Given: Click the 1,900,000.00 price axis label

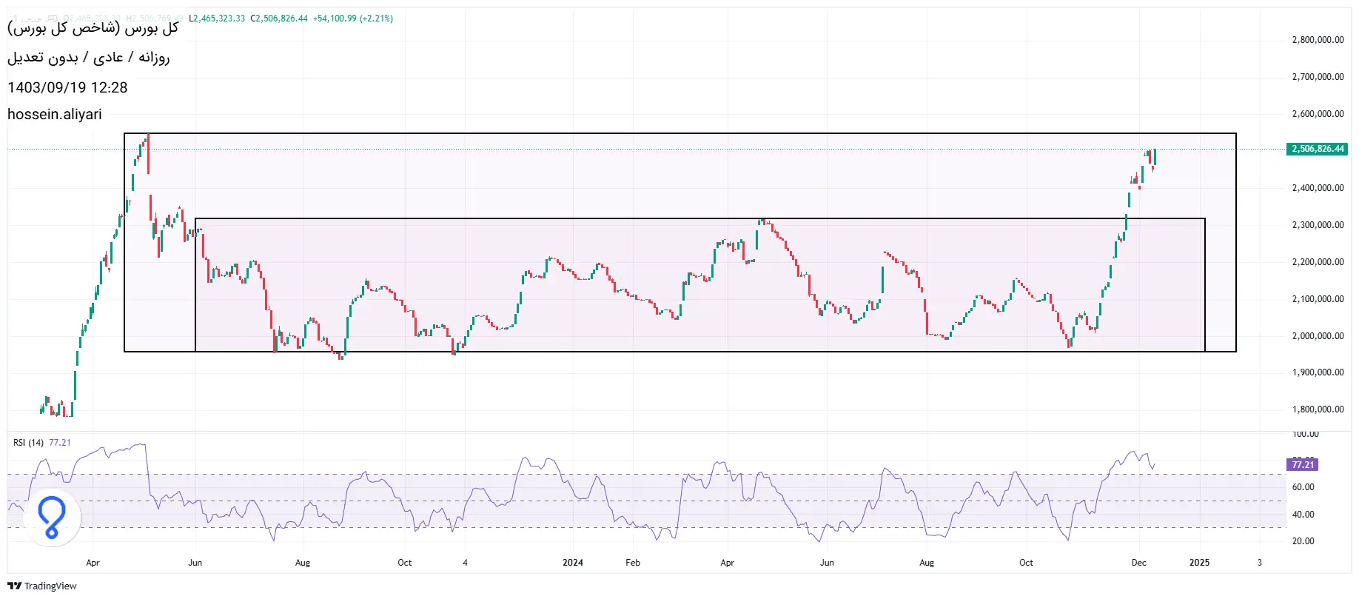Looking at the screenshot, I should click(x=1318, y=372).
